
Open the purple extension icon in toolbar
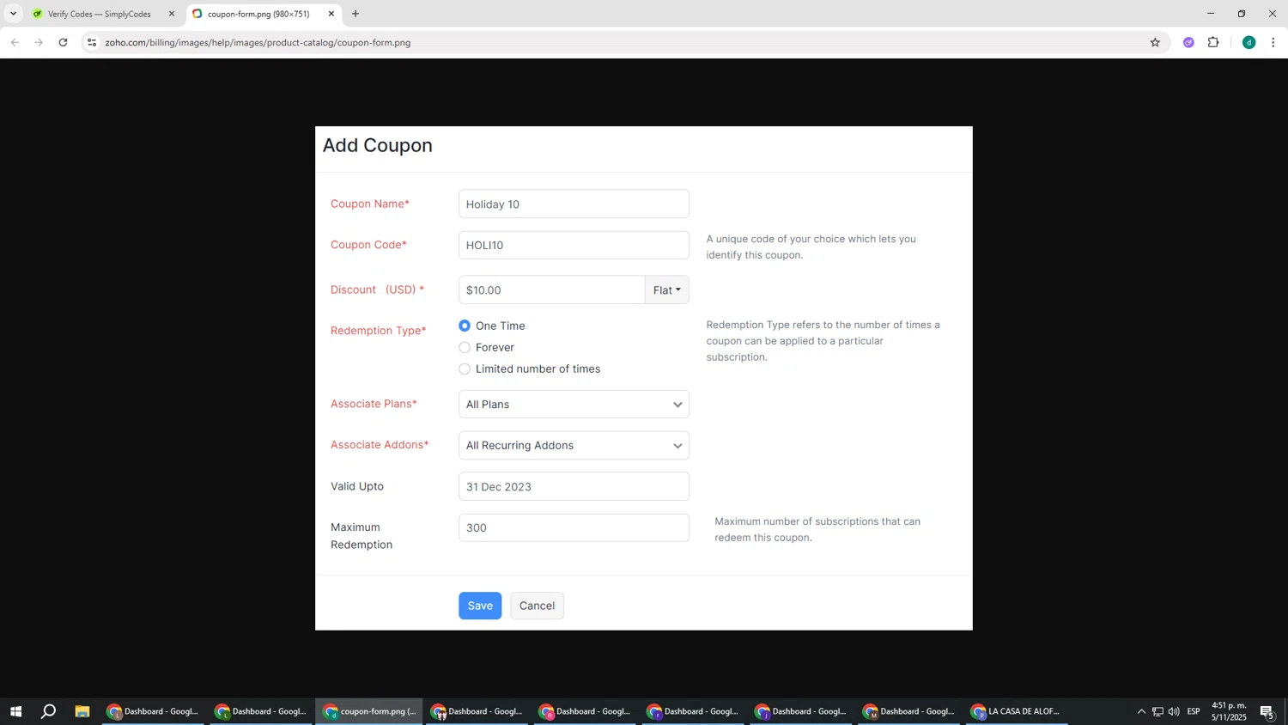(x=1188, y=42)
